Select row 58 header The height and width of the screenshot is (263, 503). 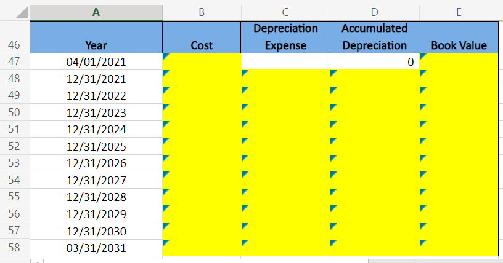click(x=14, y=248)
